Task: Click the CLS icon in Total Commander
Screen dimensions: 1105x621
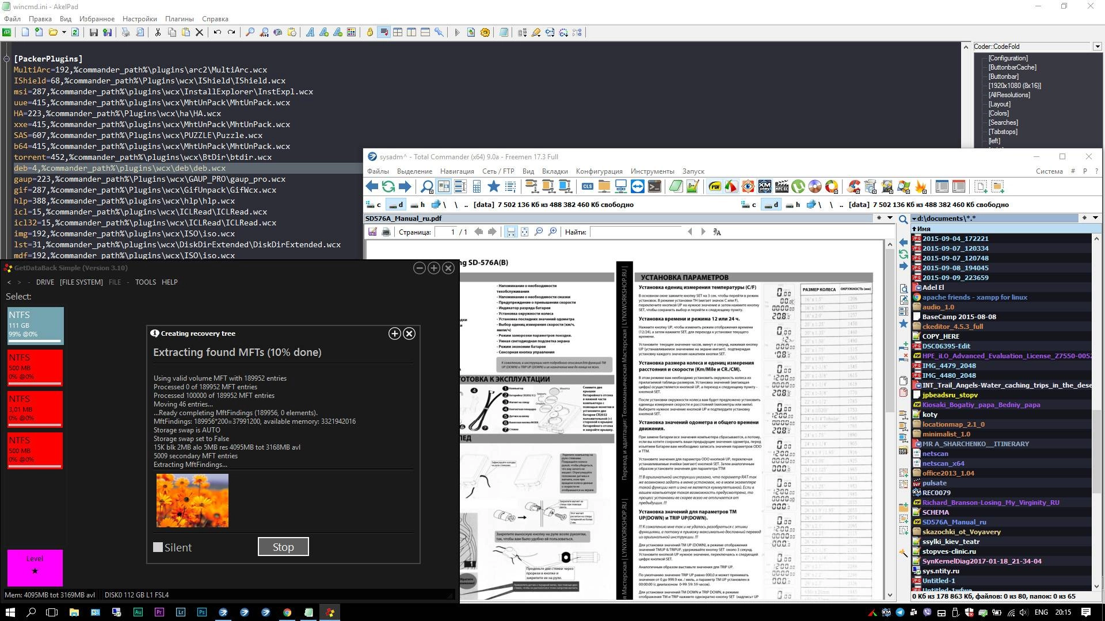Action: point(588,186)
